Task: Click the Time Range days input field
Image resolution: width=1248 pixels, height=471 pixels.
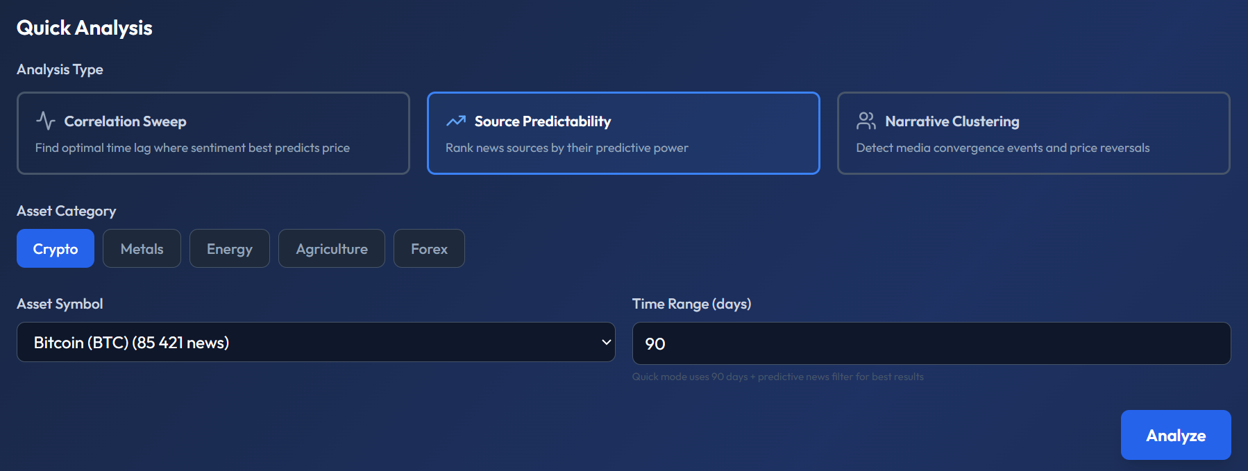Action: [930, 343]
